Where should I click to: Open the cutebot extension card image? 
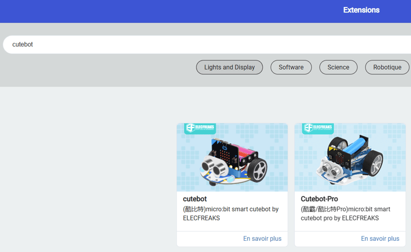click(x=232, y=157)
